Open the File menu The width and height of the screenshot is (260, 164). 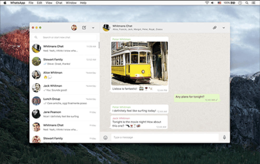31,3
